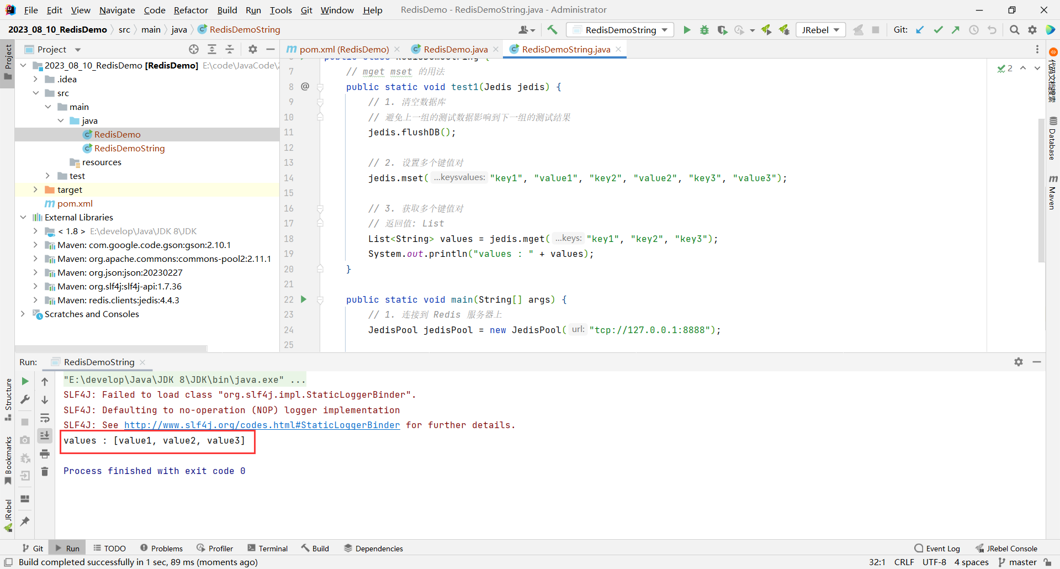Push commits with the Git arrow icon
The height and width of the screenshot is (569, 1060).
956,30
